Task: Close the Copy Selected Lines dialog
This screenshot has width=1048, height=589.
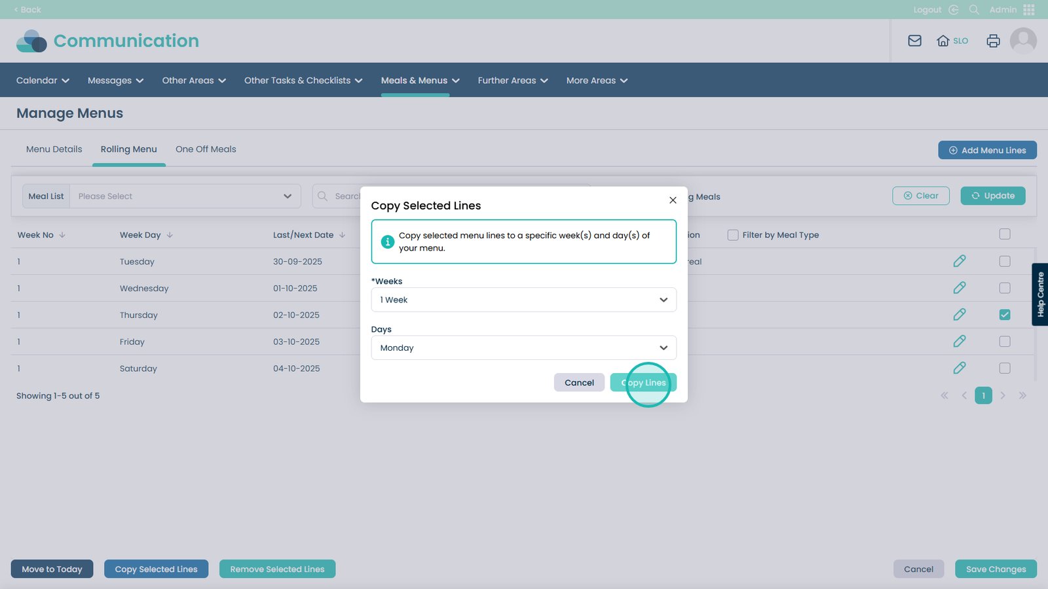Action: tap(673, 200)
